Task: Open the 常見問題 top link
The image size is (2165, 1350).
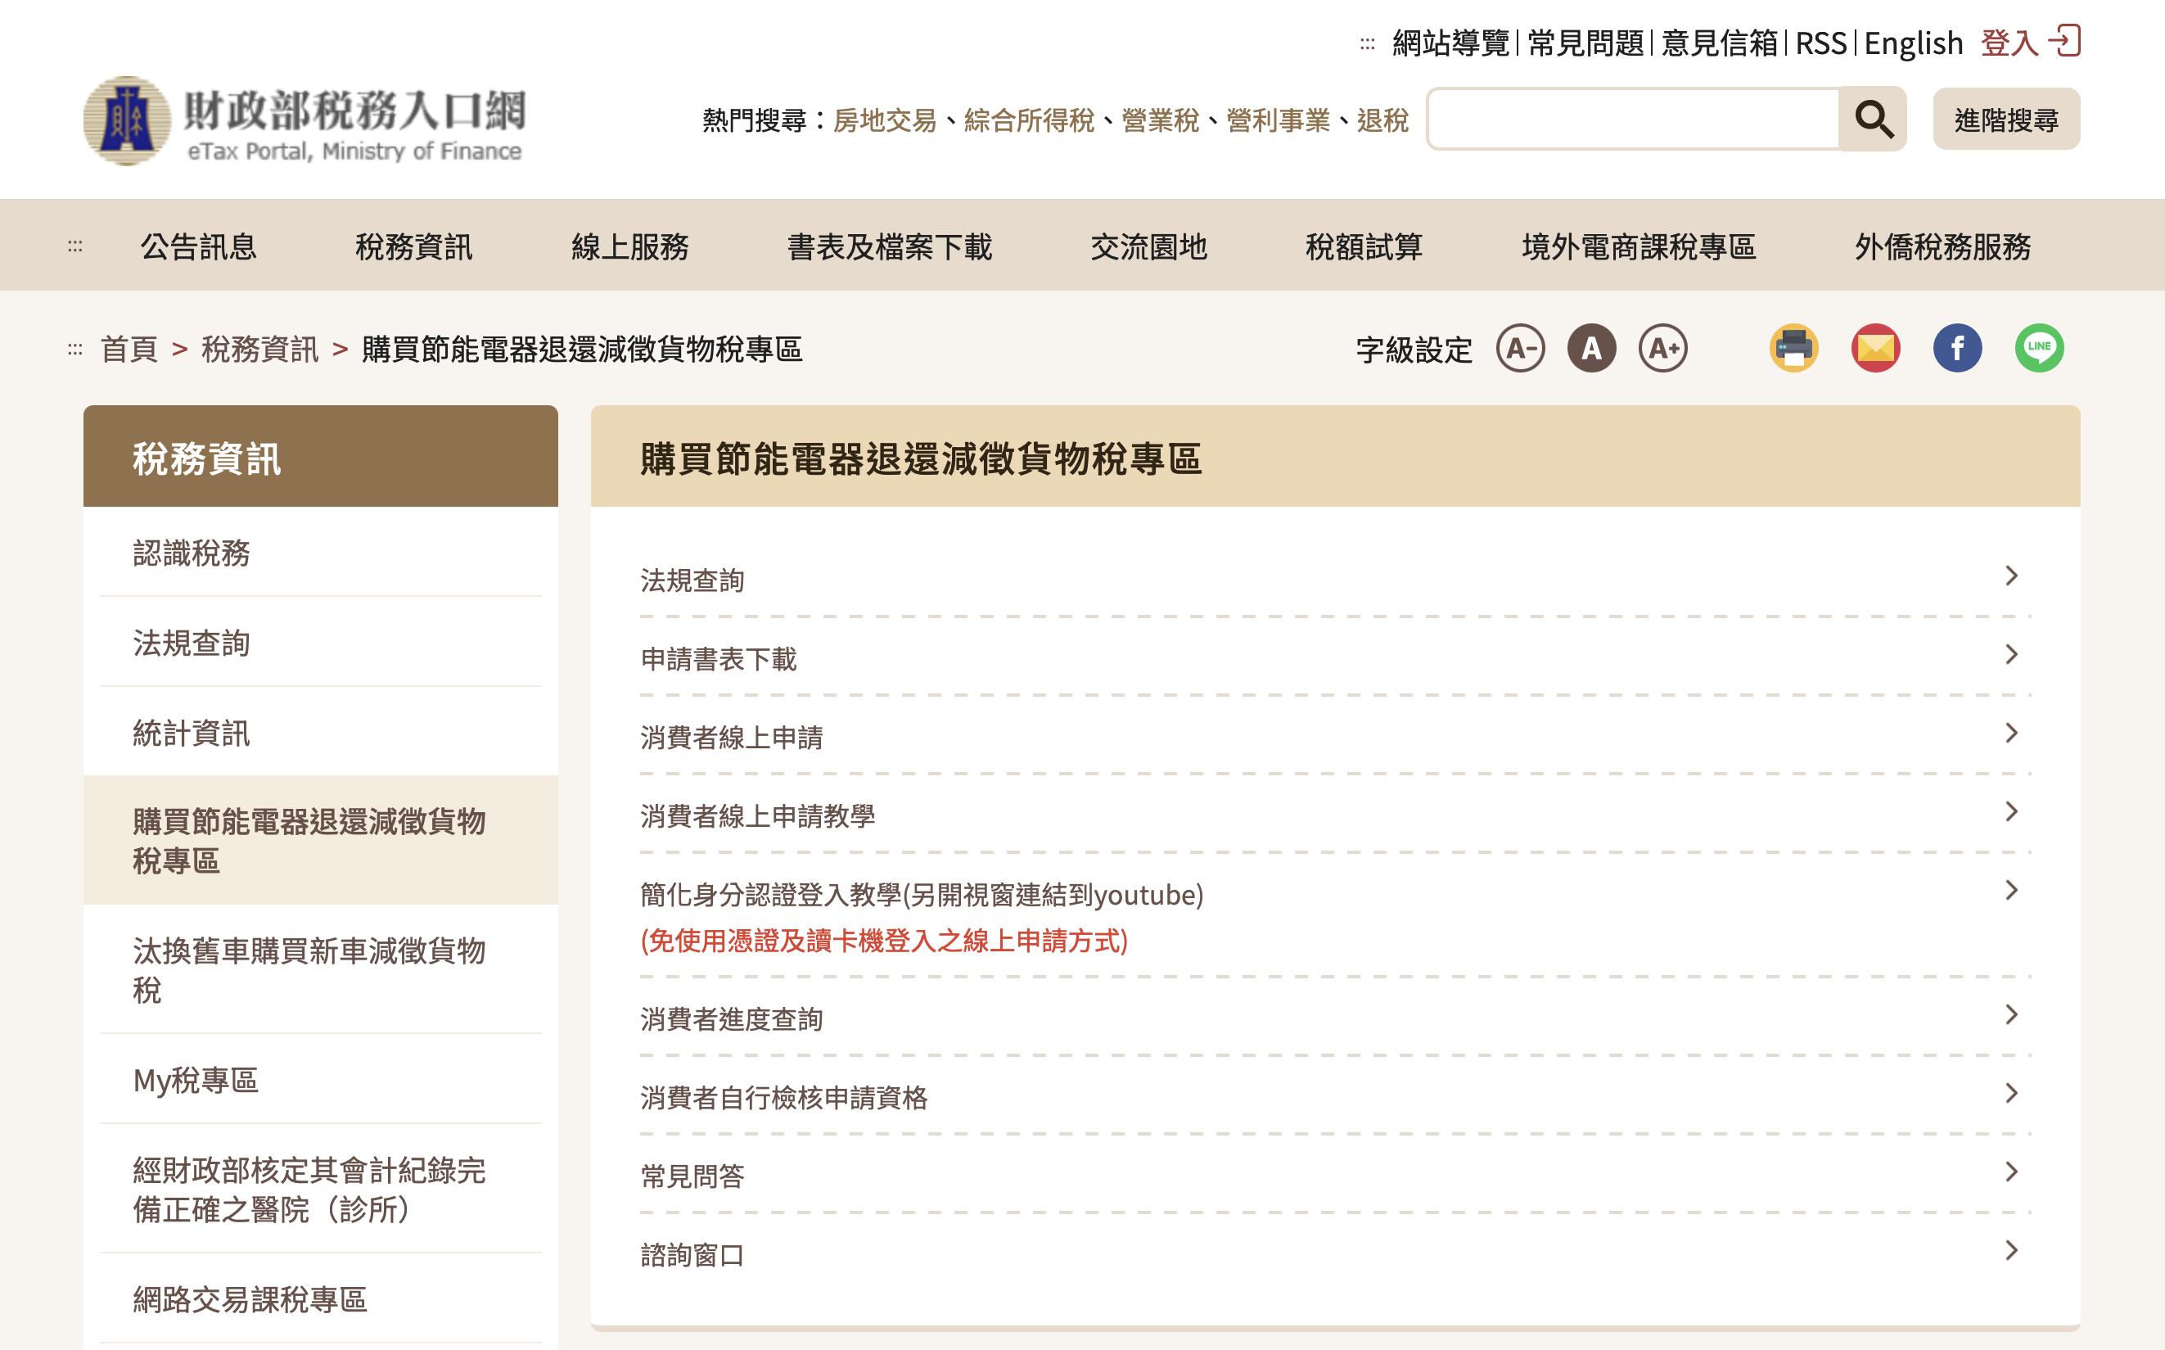Action: pyautogui.click(x=1585, y=43)
